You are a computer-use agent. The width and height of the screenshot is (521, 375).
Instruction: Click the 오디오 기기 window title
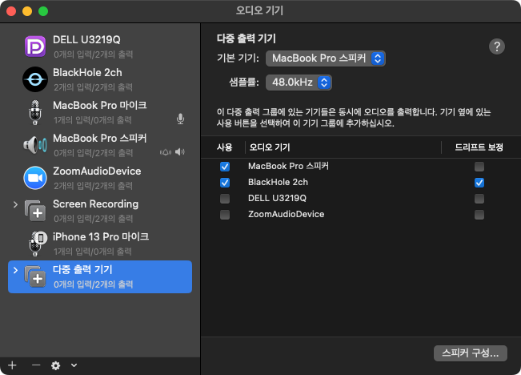(x=260, y=10)
